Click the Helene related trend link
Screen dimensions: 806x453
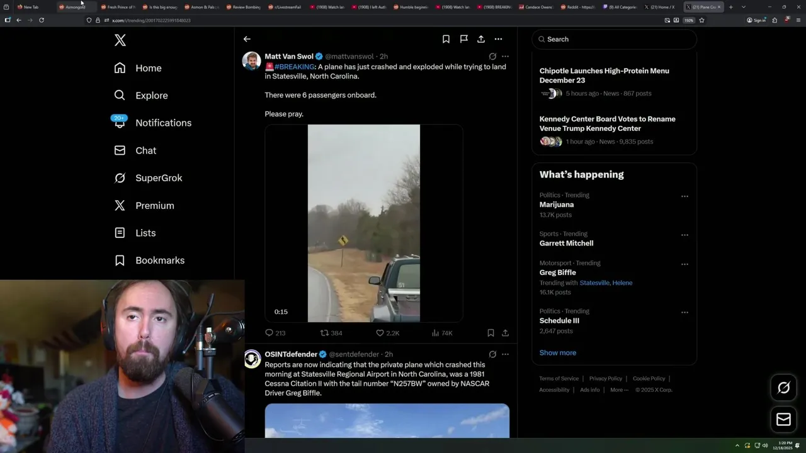point(622,283)
